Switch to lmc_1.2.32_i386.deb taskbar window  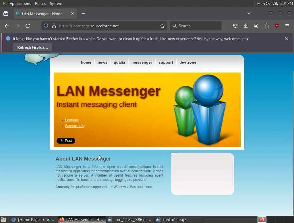click(x=130, y=220)
